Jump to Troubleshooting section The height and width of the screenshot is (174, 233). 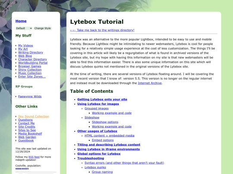pyautogui.click(x=91, y=158)
